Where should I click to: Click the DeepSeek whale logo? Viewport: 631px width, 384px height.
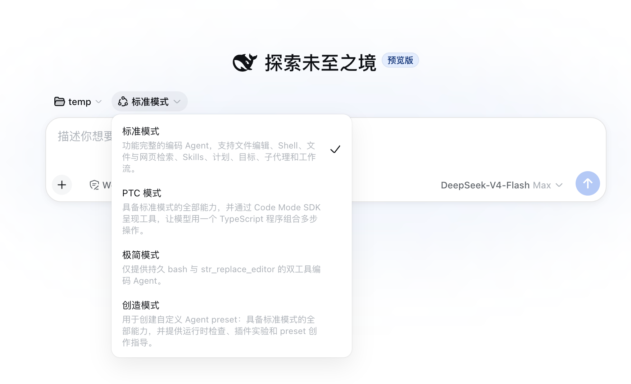245,63
